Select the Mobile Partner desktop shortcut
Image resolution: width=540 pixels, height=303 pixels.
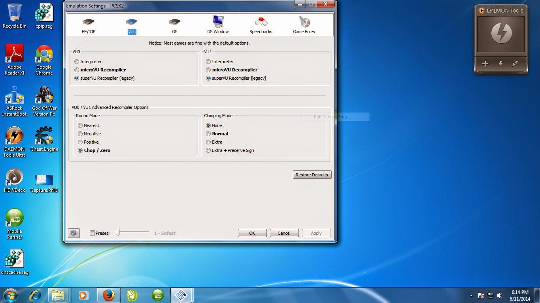[15, 224]
